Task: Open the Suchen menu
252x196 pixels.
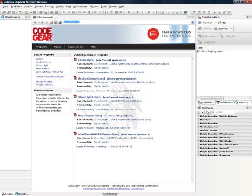Action: (28, 7)
